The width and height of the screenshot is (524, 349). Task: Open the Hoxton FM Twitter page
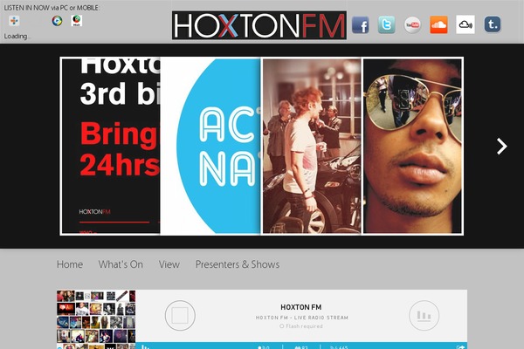point(386,24)
